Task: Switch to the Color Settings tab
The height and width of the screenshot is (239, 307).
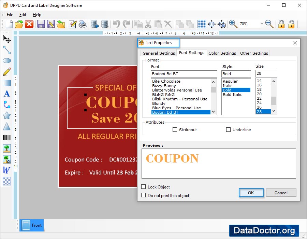Action: [x=222, y=53]
